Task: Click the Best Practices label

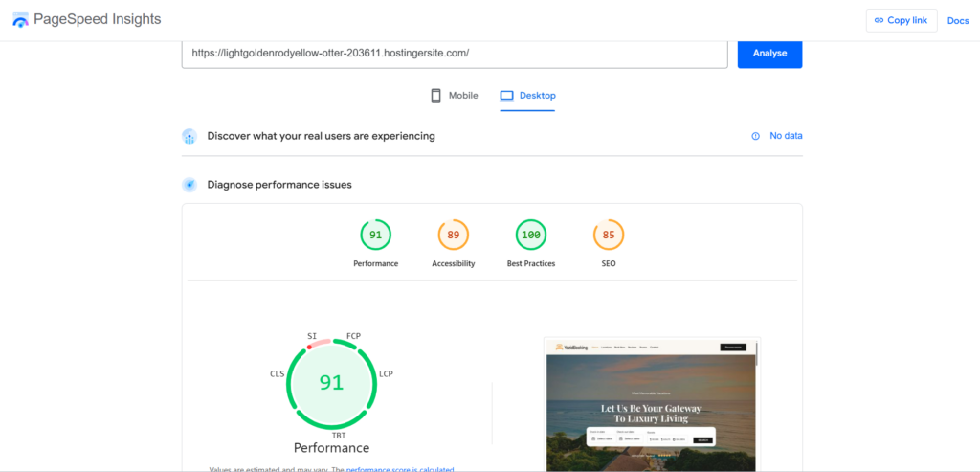Action: coord(530,264)
